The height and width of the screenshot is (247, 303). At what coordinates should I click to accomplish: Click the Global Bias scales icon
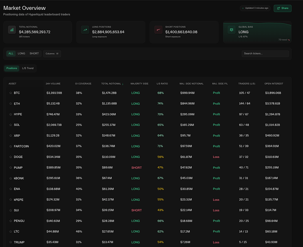(231, 30)
